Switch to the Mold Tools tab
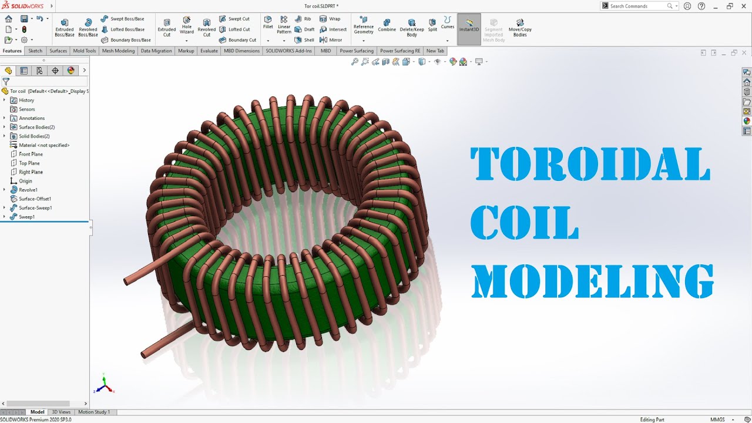The image size is (752, 423). click(x=85, y=51)
